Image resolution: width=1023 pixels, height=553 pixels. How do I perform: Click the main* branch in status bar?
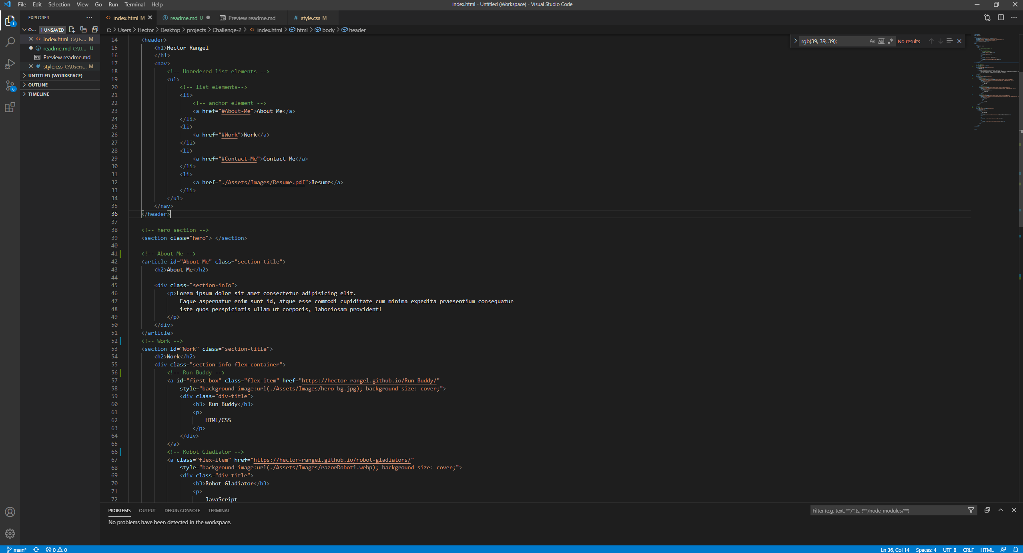click(18, 549)
